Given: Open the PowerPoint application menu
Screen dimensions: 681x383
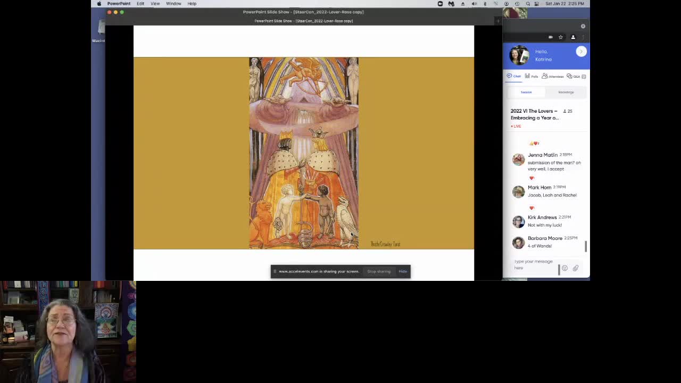Looking at the screenshot, I should pyautogui.click(x=119, y=4).
